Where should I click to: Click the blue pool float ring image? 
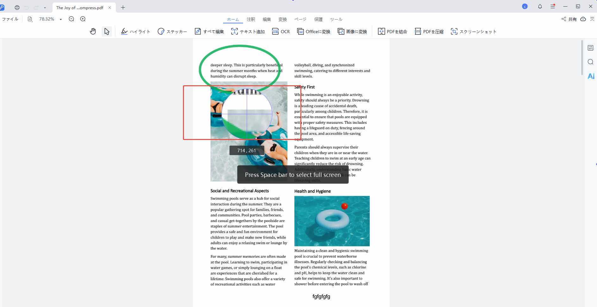click(332, 221)
